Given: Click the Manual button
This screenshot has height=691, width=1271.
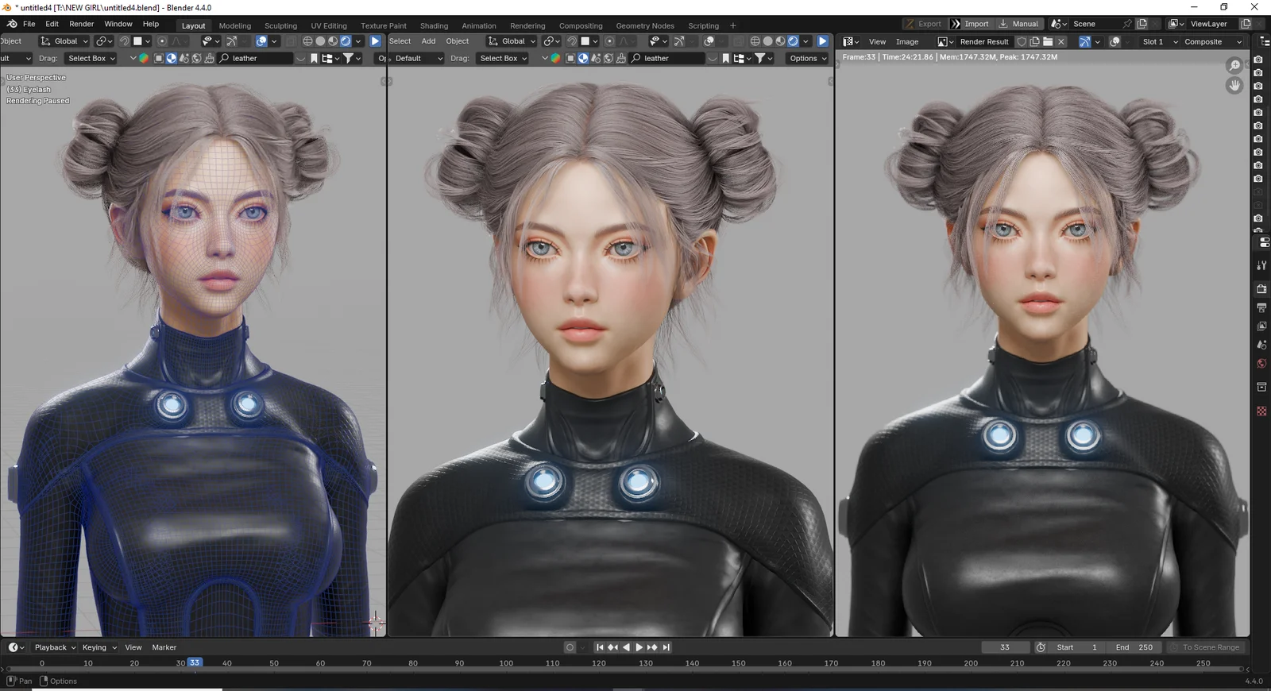Looking at the screenshot, I should [1019, 24].
